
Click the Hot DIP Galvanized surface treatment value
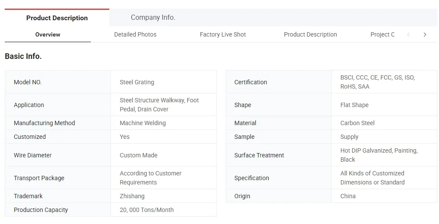coord(379,155)
